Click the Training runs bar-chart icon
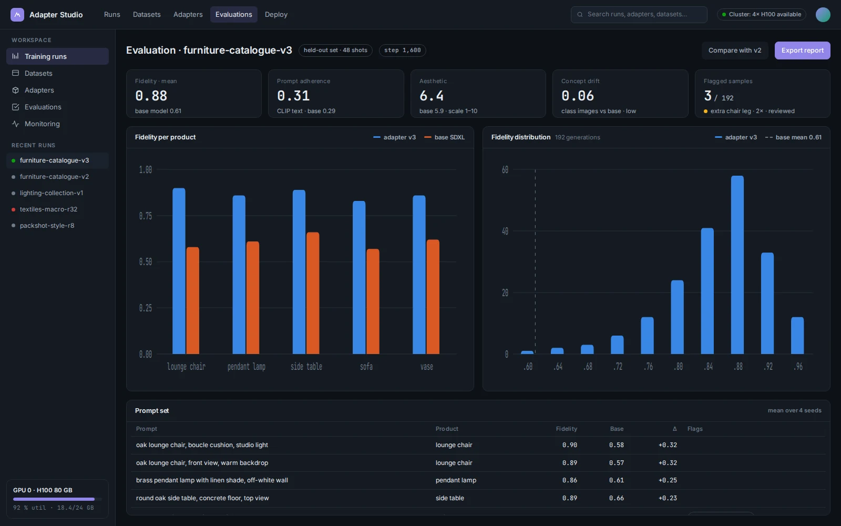 pyautogui.click(x=16, y=56)
